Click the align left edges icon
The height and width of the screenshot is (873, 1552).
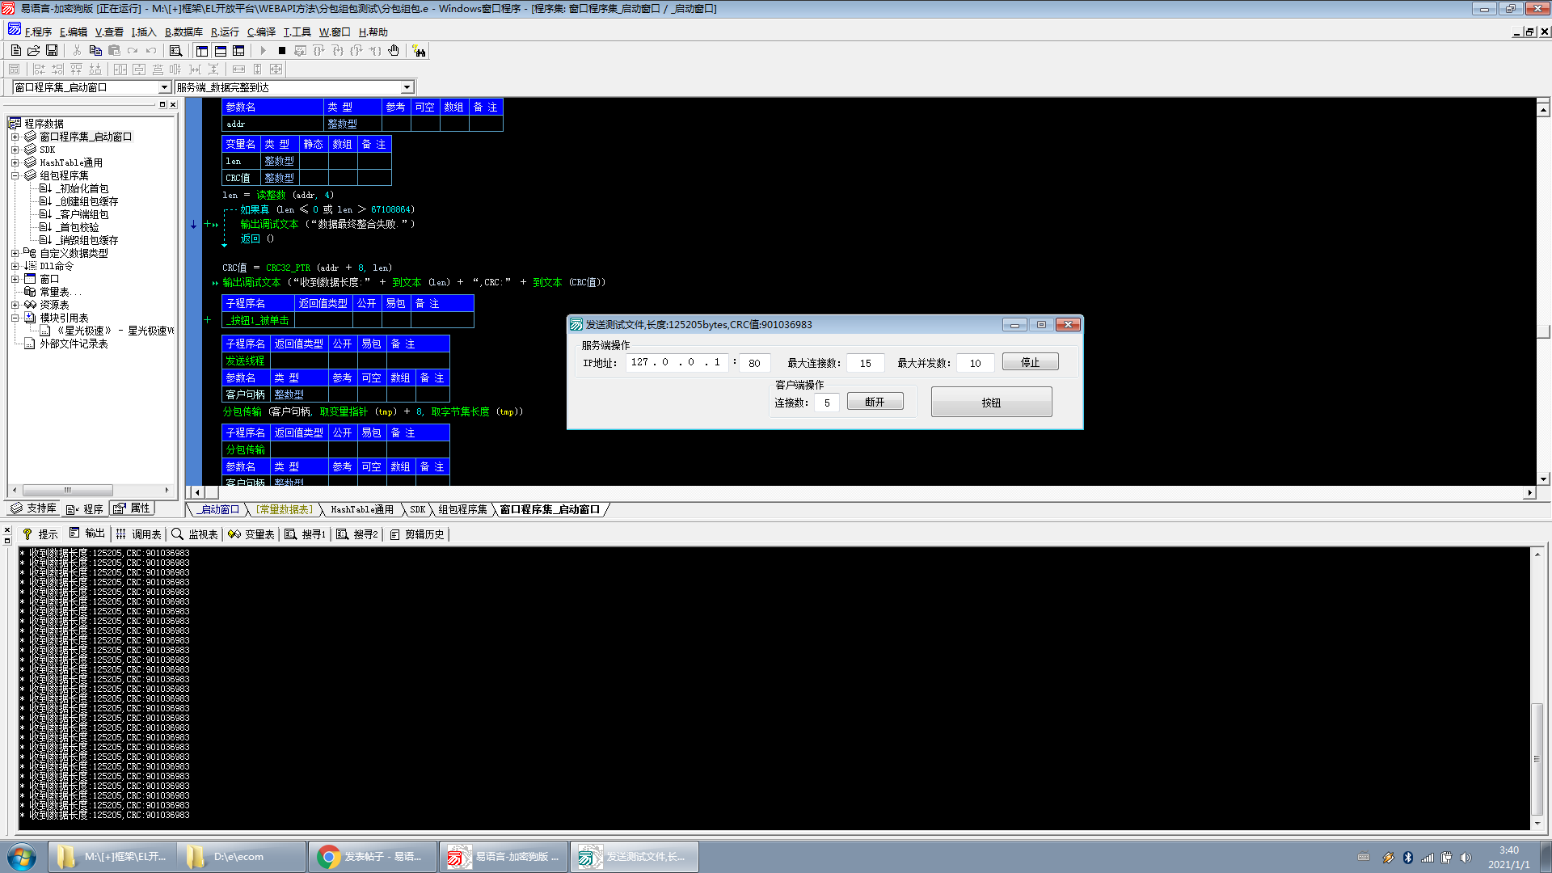tap(39, 70)
